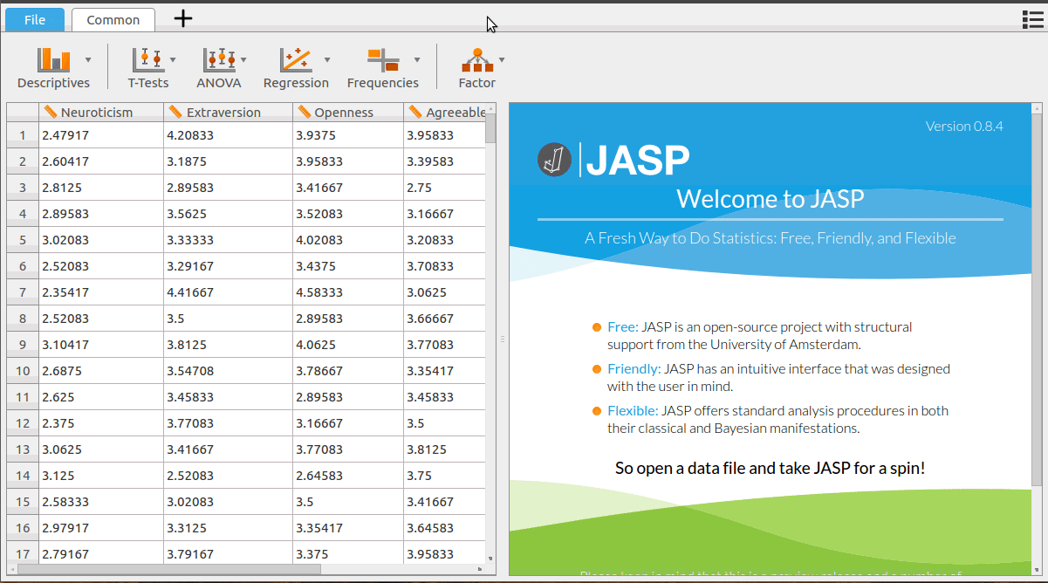Click the 'Free:' bullet label
The width and height of the screenshot is (1048, 583).
623,326
